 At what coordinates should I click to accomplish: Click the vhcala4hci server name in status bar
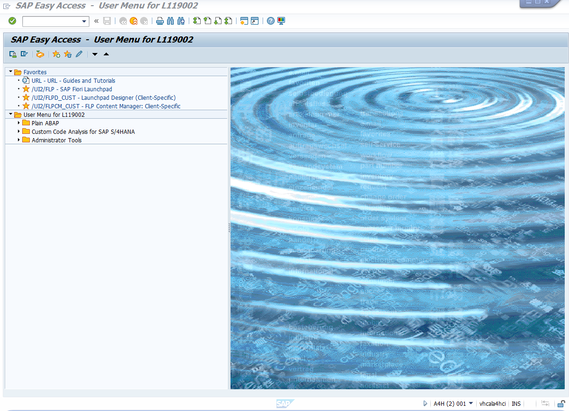coord(492,403)
